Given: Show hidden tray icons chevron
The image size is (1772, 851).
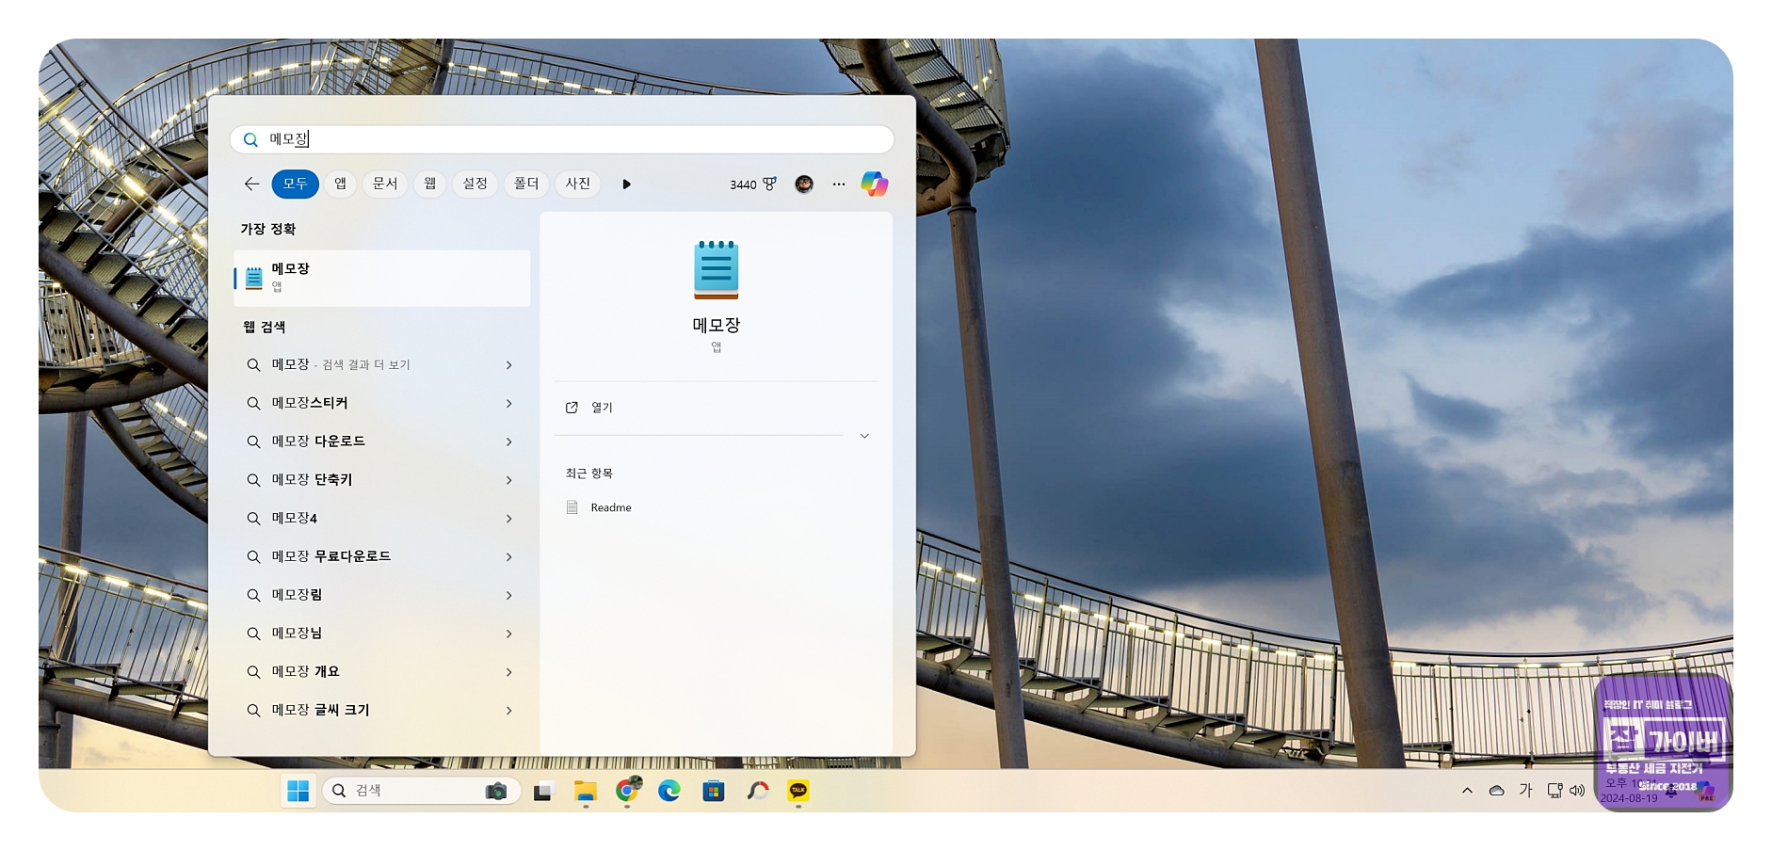Looking at the screenshot, I should (1467, 791).
